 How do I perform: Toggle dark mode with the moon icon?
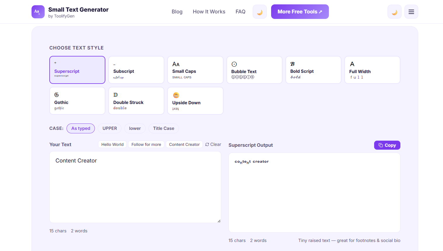tap(394, 12)
